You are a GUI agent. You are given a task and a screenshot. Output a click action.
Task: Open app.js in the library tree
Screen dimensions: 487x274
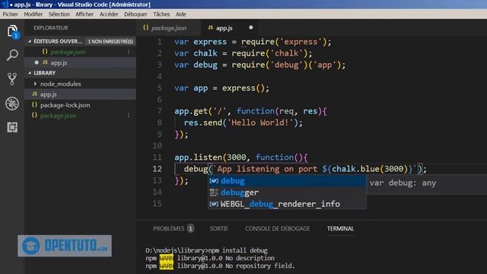[80, 94]
